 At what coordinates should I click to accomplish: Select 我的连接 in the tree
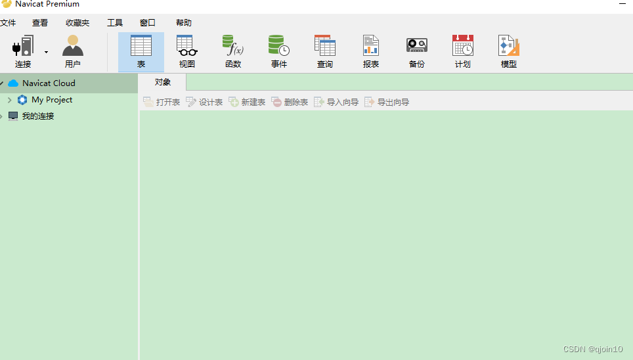pos(38,116)
